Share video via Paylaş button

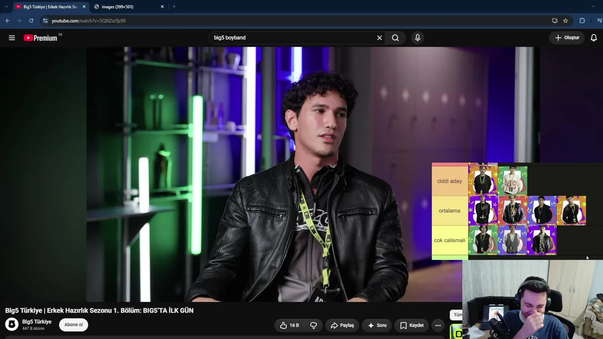(x=342, y=325)
